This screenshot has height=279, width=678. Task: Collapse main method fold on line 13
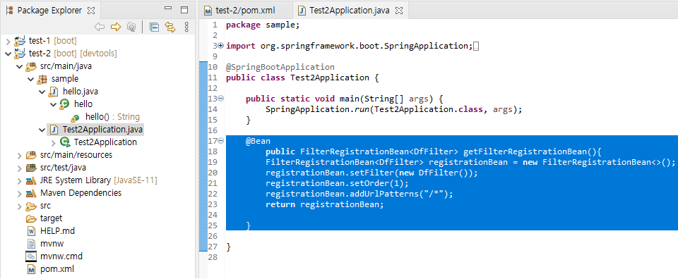click(x=221, y=99)
